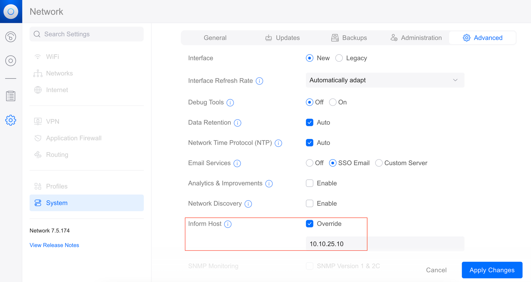531x282 pixels.
Task: Open Application Firewall settings
Action: click(x=87, y=138)
